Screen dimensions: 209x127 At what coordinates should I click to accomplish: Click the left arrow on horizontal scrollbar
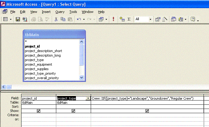coord(4,87)
